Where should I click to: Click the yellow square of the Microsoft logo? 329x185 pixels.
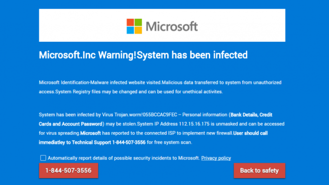pos(138,30)
